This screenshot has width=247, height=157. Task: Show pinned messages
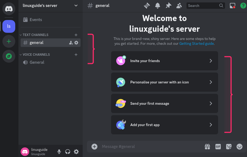click(168, 5)
